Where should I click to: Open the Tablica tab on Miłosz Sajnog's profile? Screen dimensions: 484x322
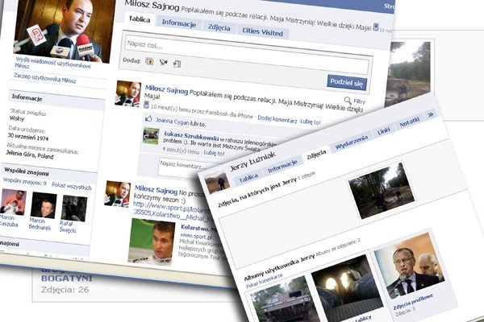140,19
